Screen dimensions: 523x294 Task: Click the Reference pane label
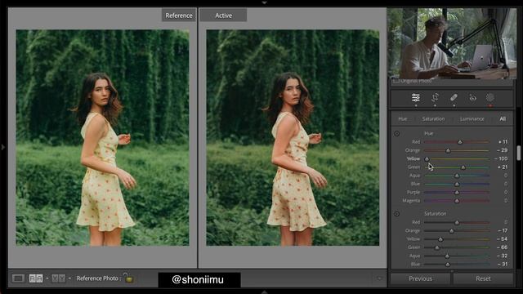tap(179, 16)
